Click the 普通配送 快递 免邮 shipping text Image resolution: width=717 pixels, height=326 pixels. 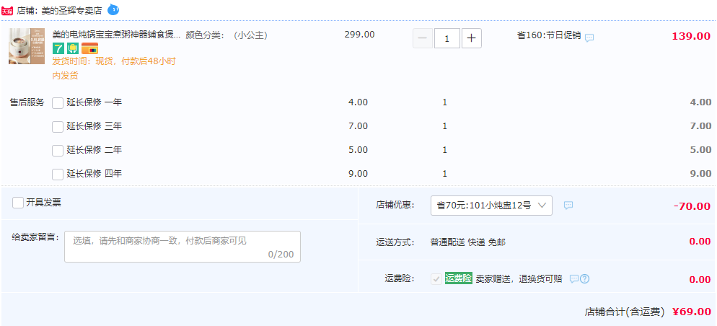(x=468, y=242)
